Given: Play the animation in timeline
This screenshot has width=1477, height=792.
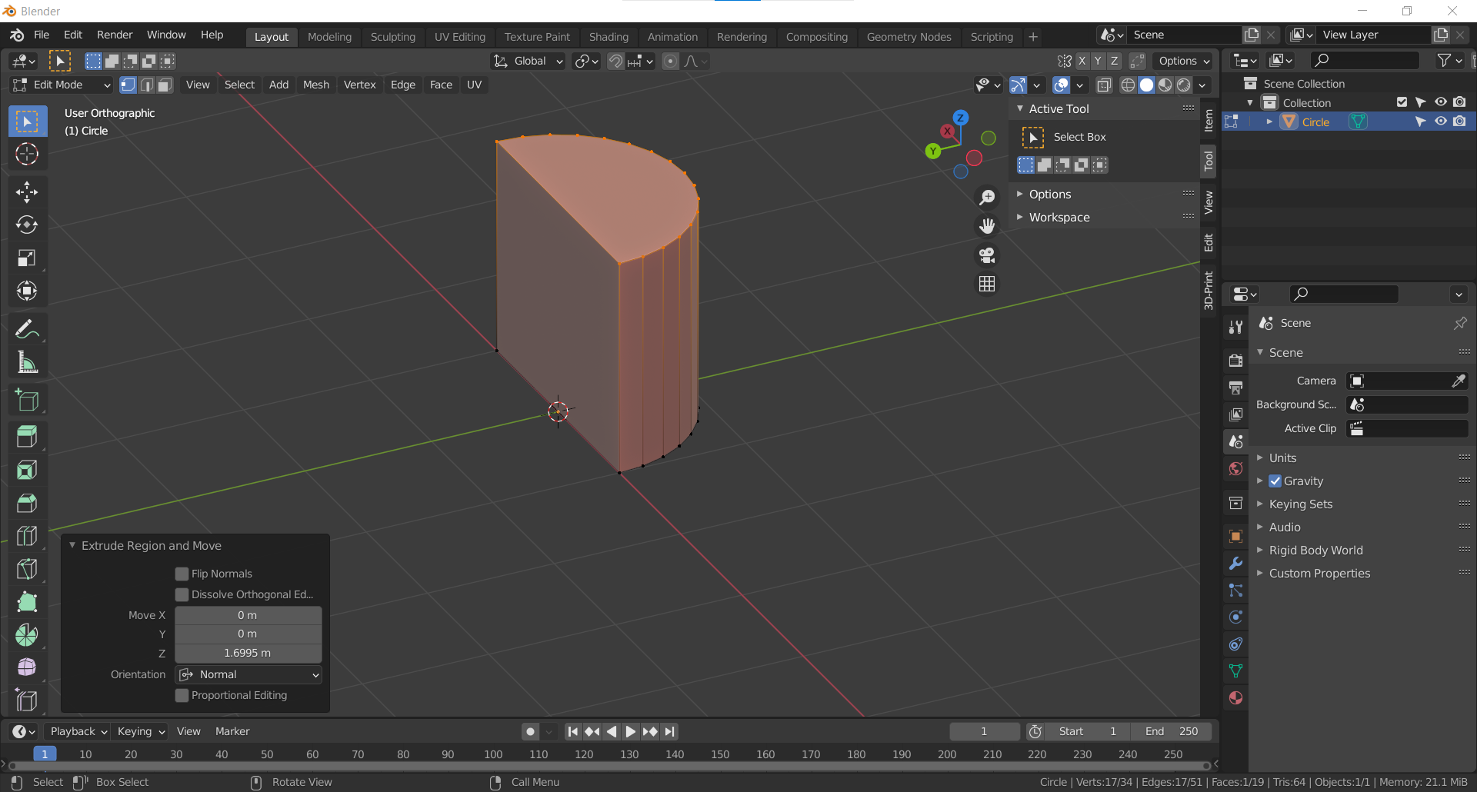Looking at the screenshot, I should click(x=630, y=731).
